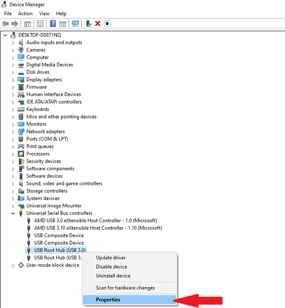Click the Forward arrow toolbar icon
The height and width of the screenshot is (308, 285).
(x=15, y=24)
